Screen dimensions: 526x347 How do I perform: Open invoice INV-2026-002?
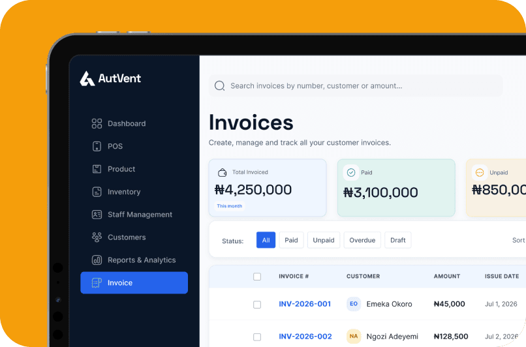[x=305, y=337]
